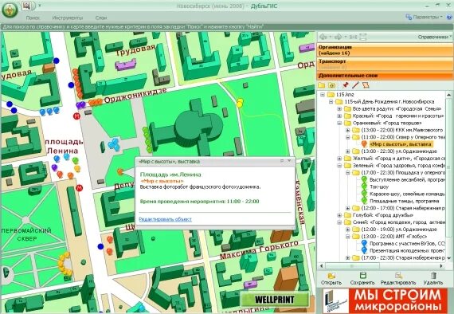
Task: Open the quick access toolbar dropdown arrow
Action: tap(40, 6)
